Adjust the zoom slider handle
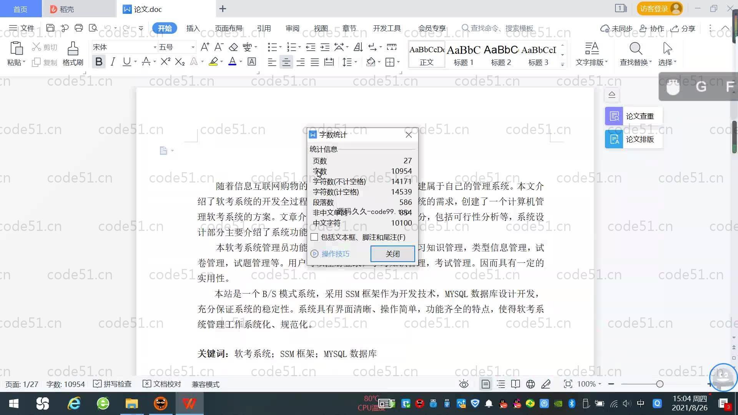Screen dimensions: 738x415 click(660, 384)
